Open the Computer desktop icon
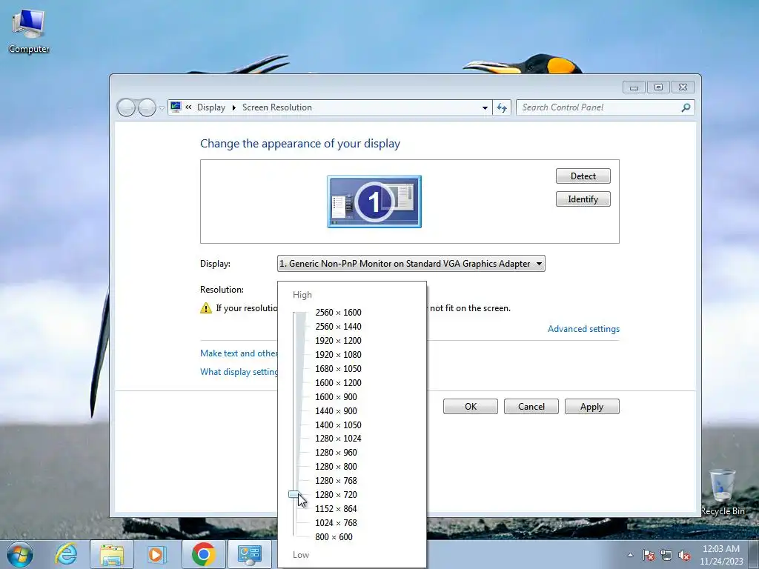The image size is (759, 569). coord(29,31)
